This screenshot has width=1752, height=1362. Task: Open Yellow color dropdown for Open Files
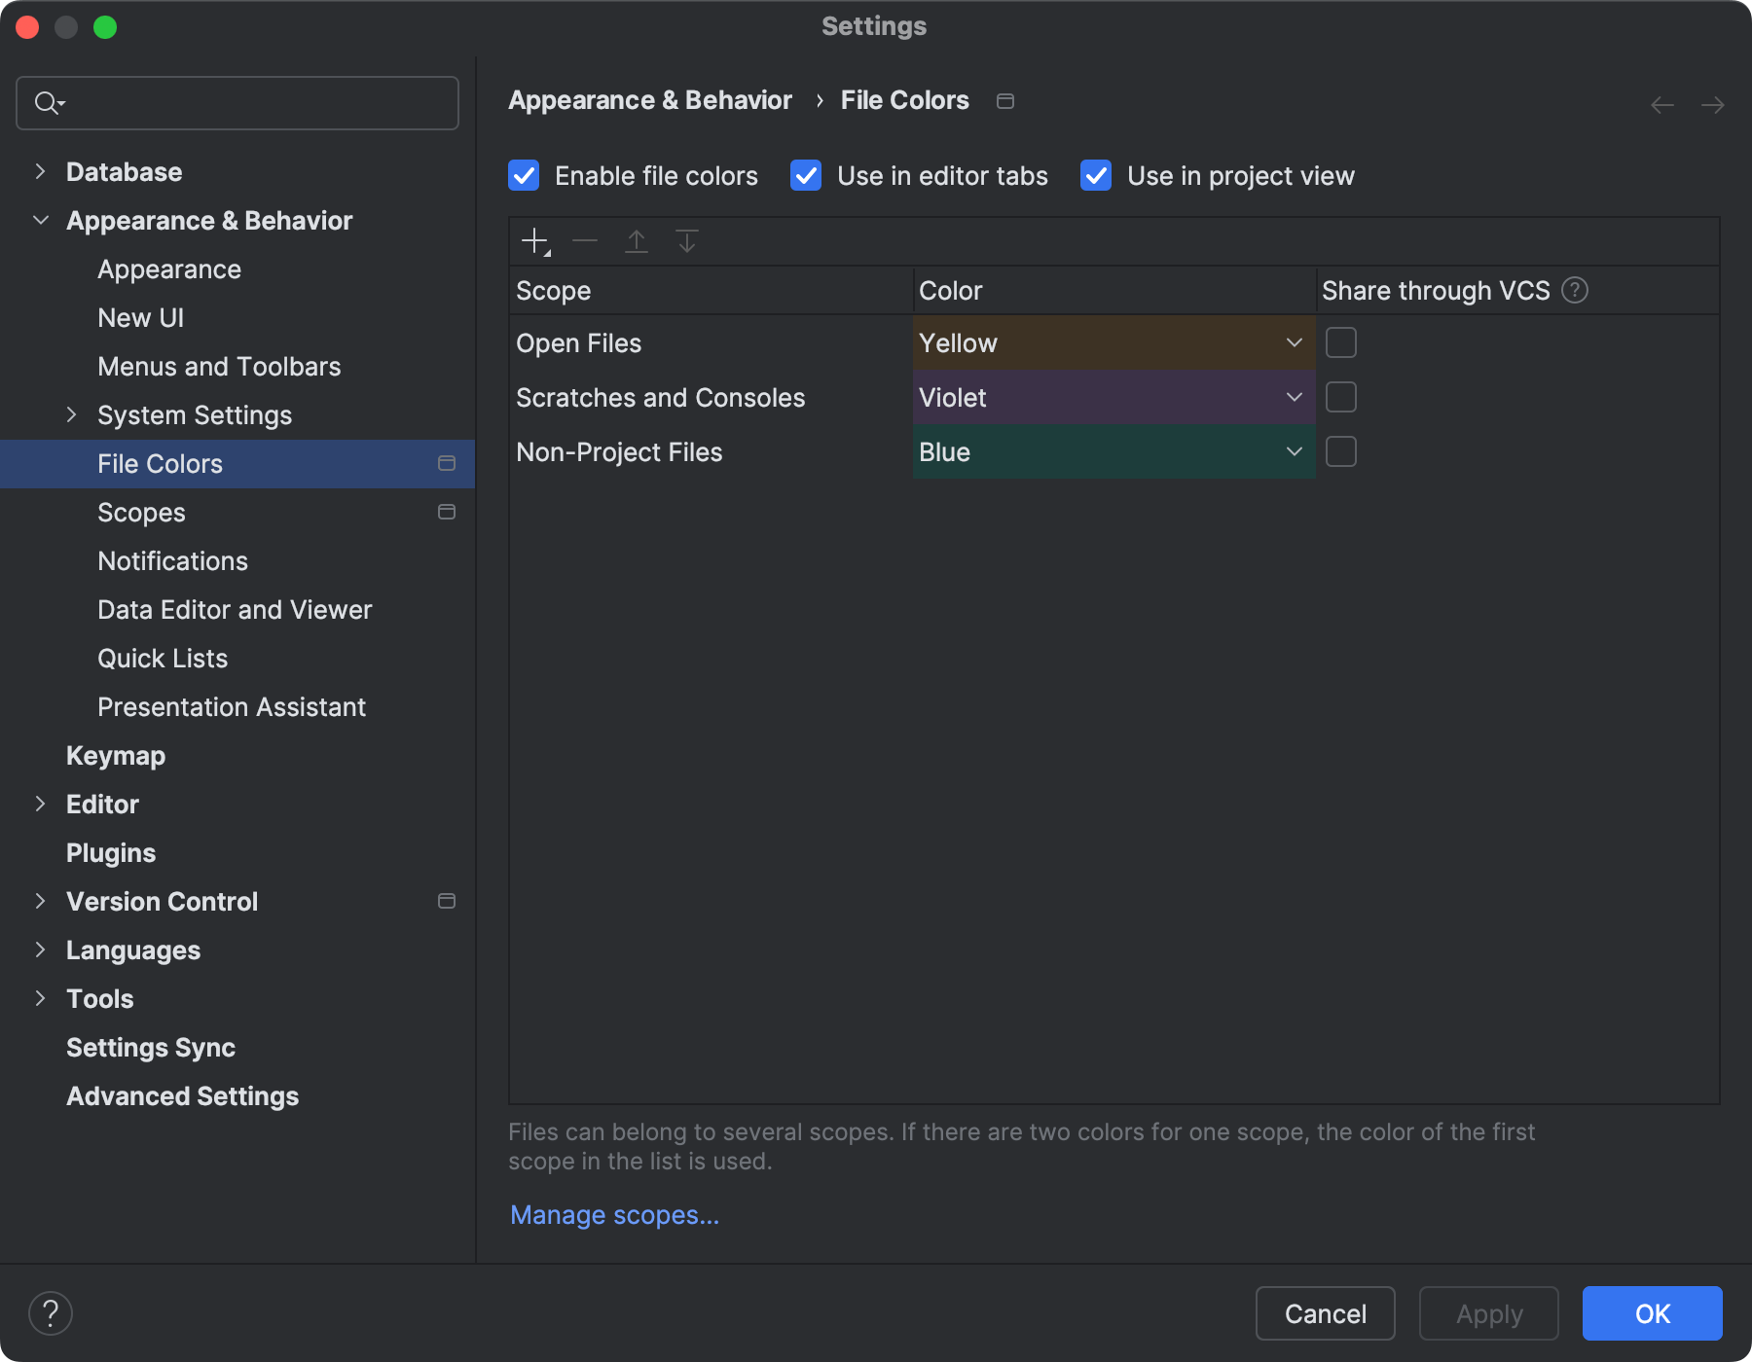[1113, 342]
